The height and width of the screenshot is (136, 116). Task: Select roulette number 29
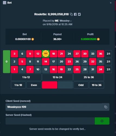coord(85,62)
